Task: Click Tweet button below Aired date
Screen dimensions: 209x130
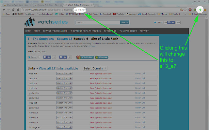Action: click(32, 57)
